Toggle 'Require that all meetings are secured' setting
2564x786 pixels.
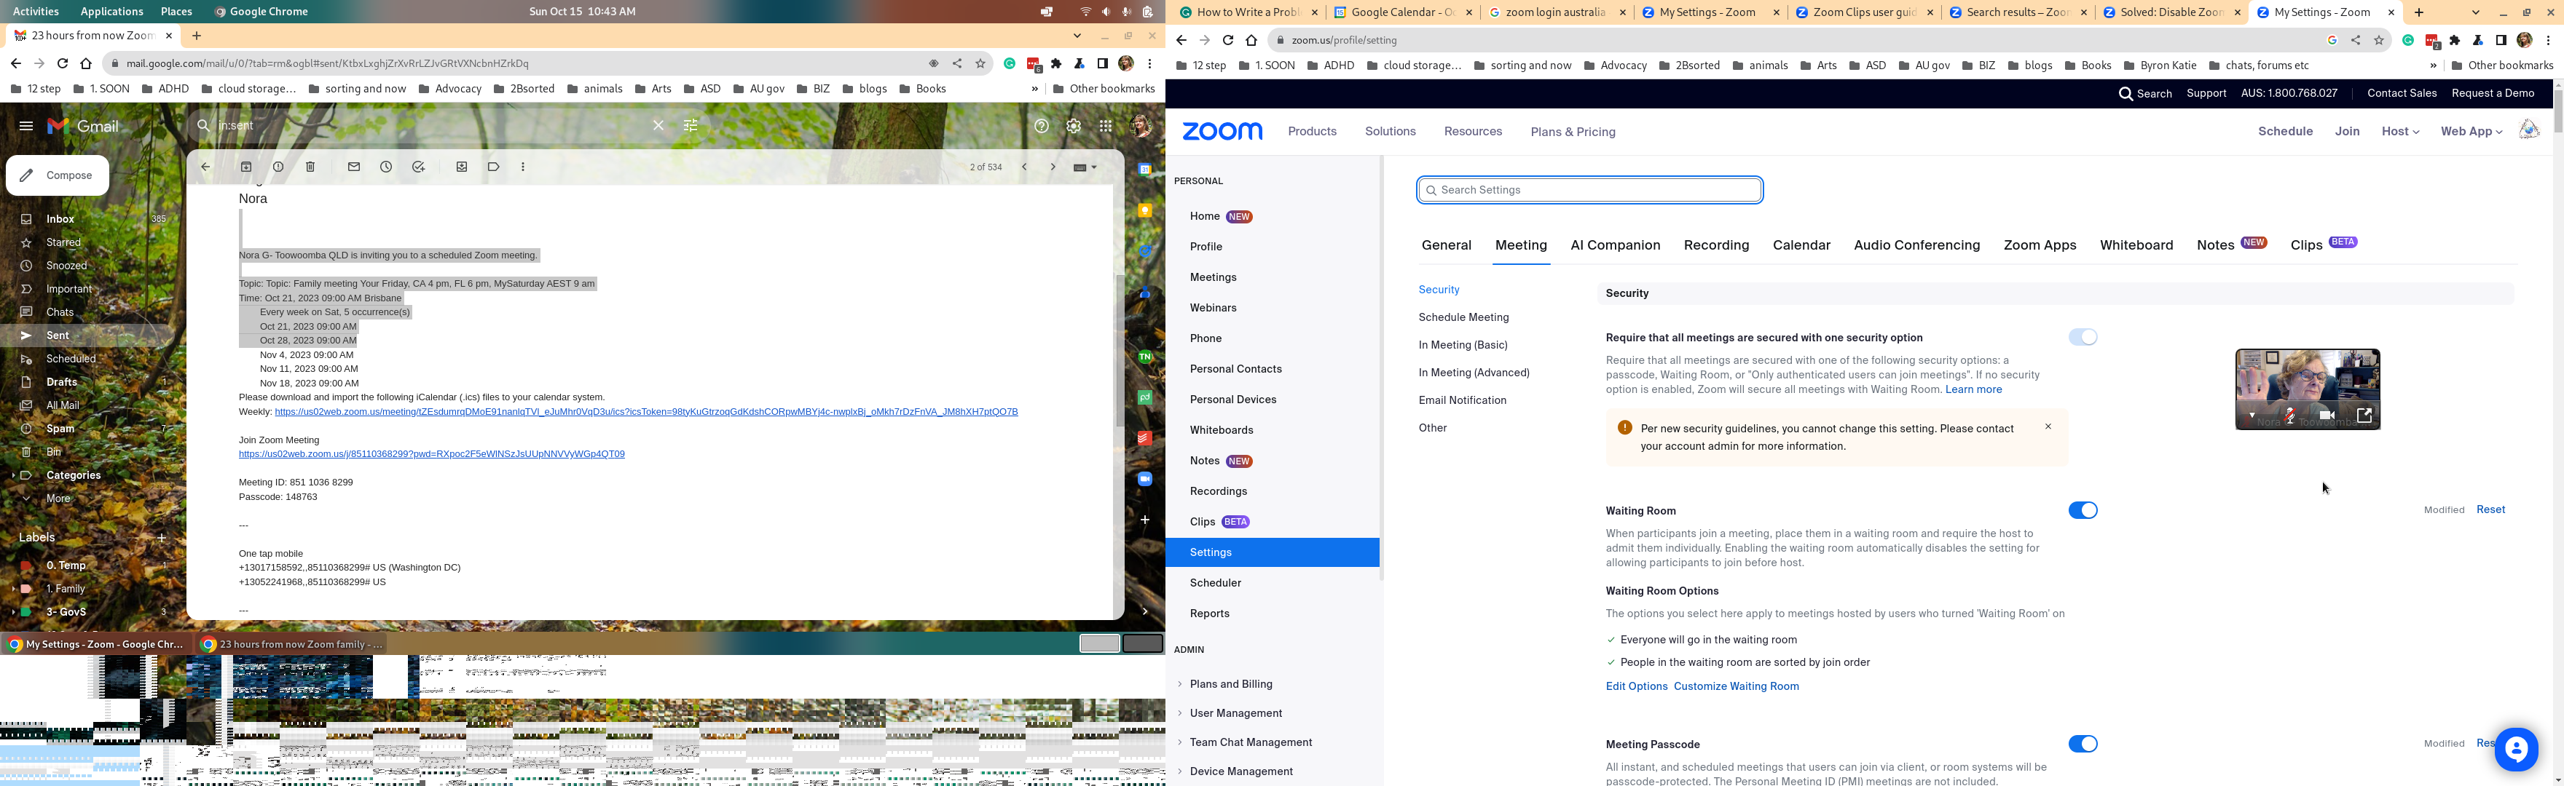click(2083, 337)
